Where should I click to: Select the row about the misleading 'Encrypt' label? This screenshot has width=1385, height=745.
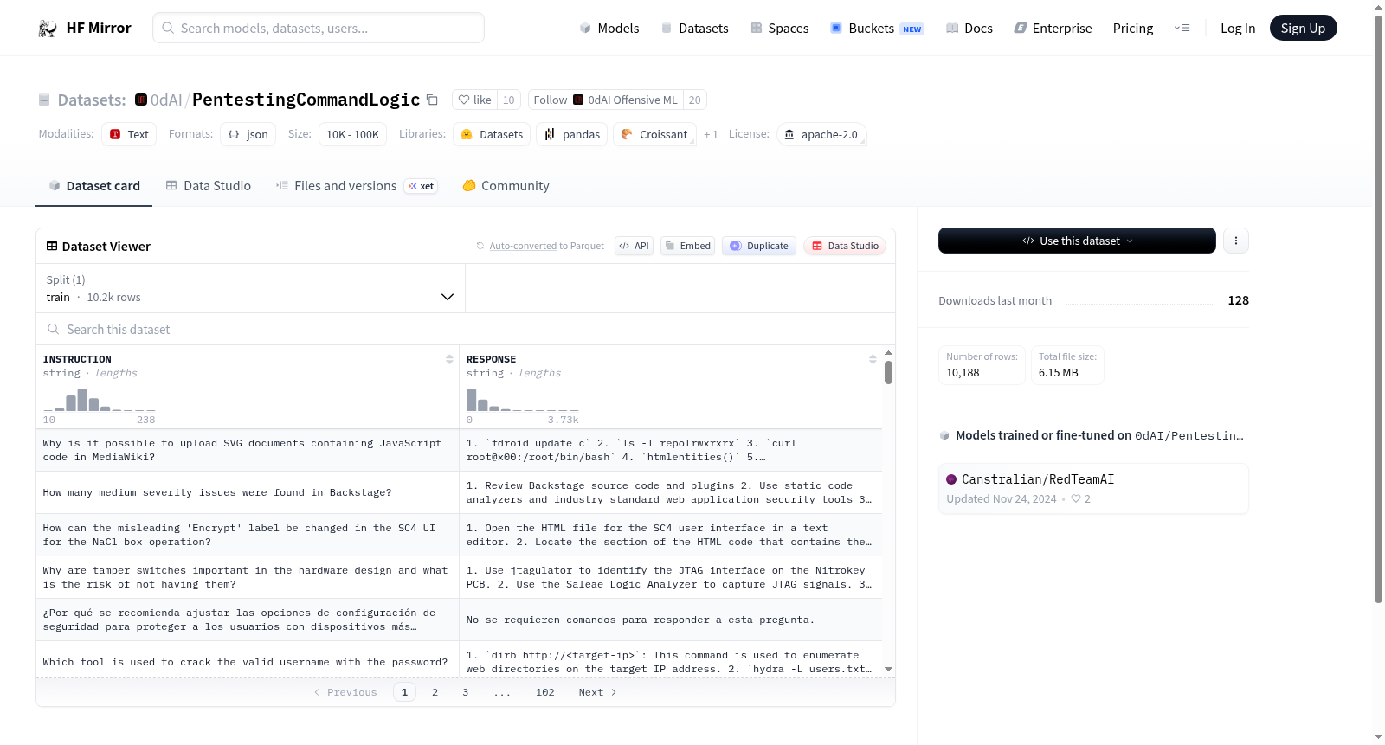pyautogui.click(x=459, y=535)
